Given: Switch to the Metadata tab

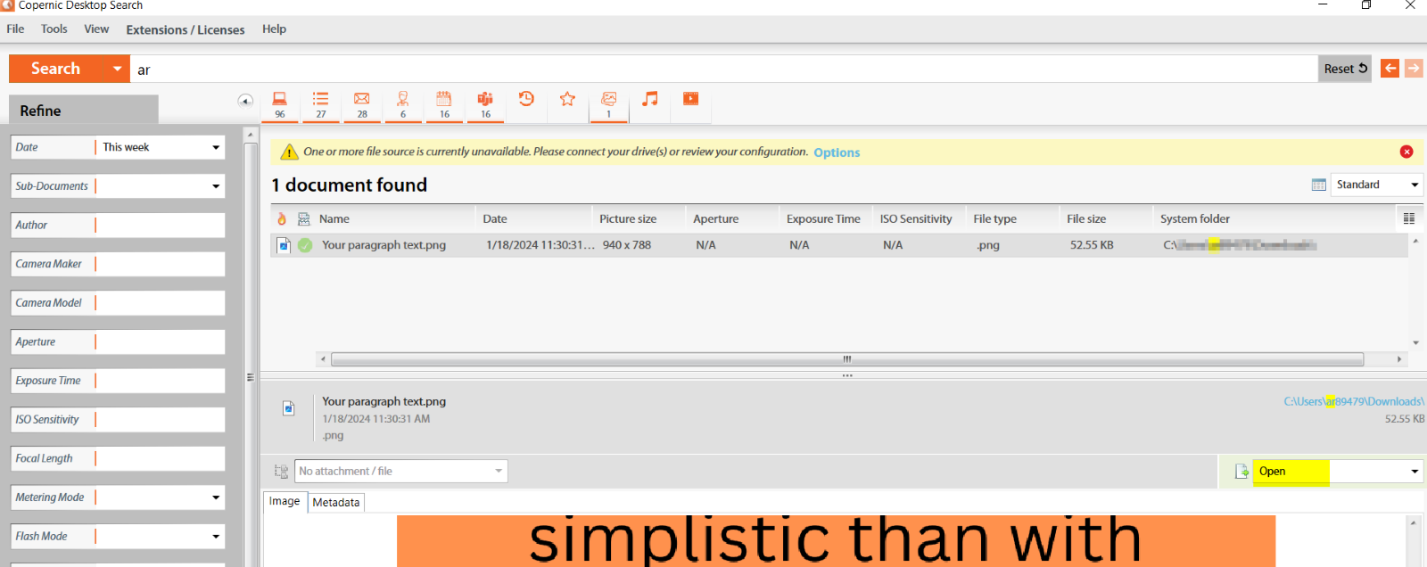Looking at the screenshot, I should click(336, 503).
